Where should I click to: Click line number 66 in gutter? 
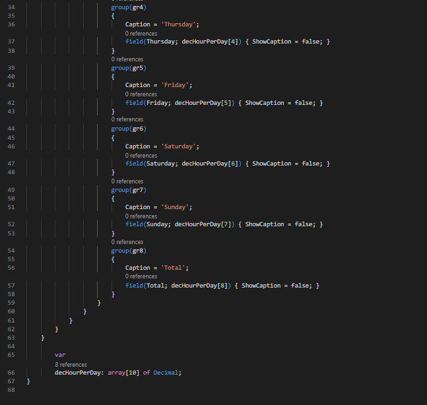coord(11,373)
